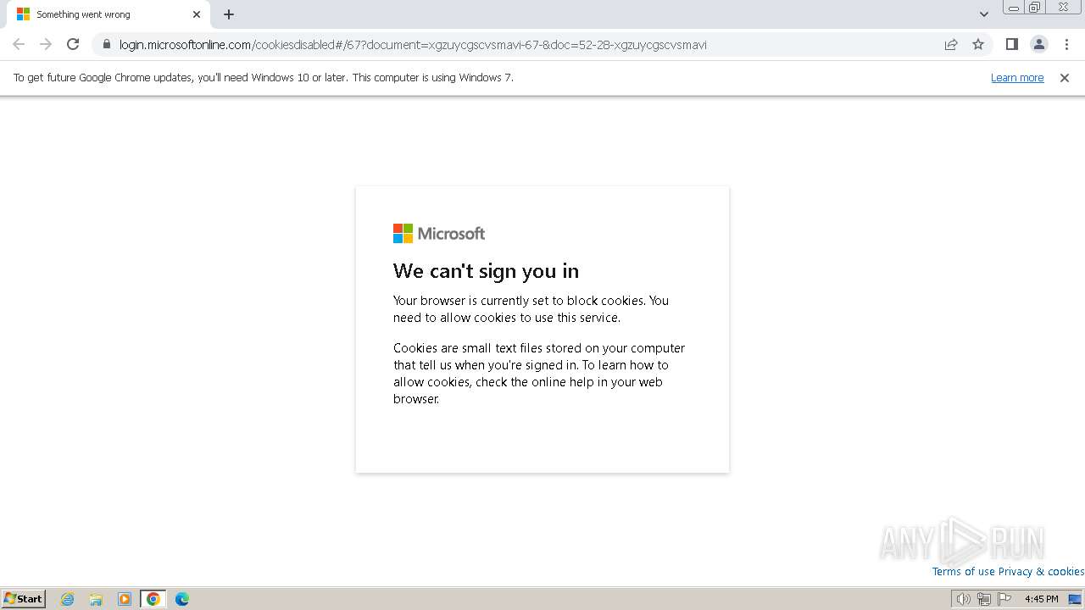Image resolution: width=1085 pixels, height=610 pixels.
Task: Launch Microsoft Edge from taskbar
Action: pos(181,599)
